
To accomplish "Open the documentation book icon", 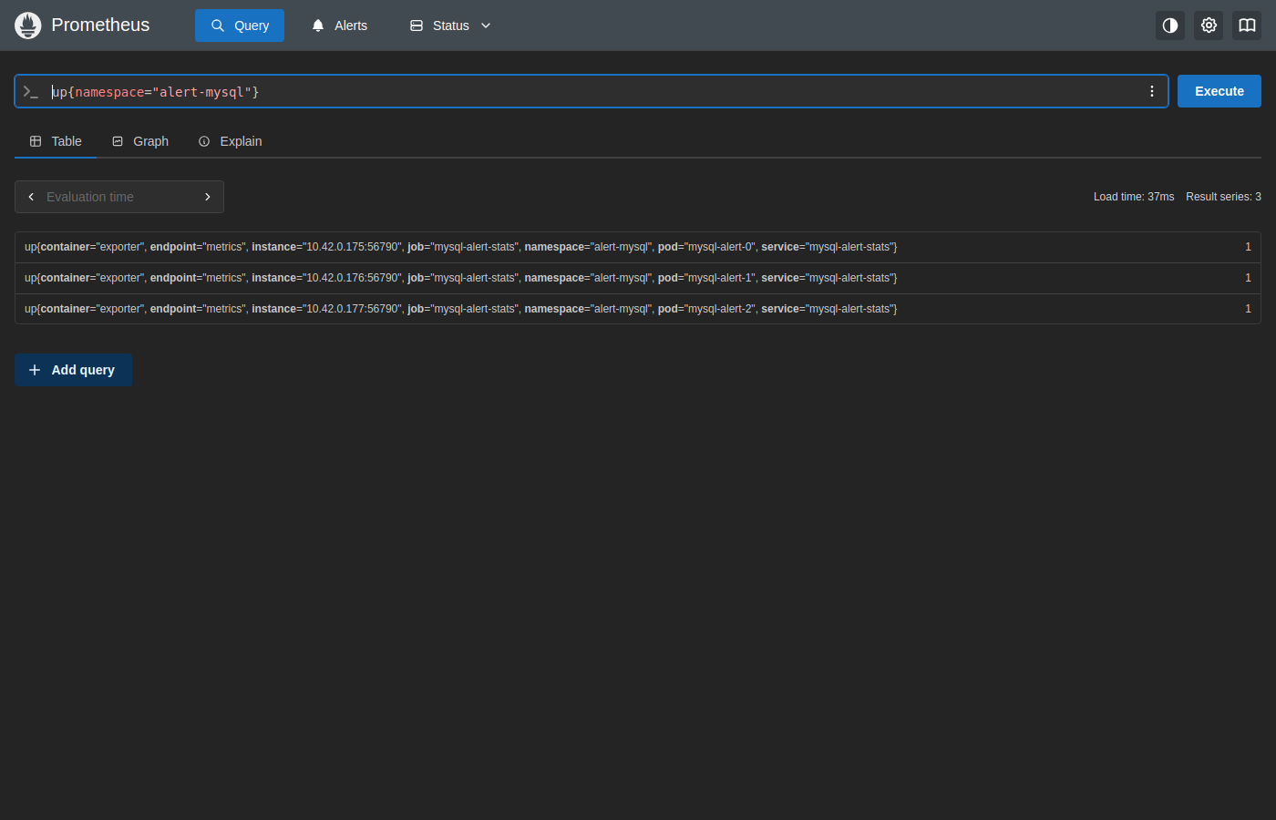I will pyautogui.click(x=1247, y=26).
